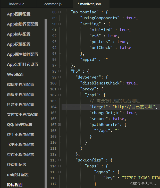Open App权限配置 section
160x188 pixels.
click(19, 44)
